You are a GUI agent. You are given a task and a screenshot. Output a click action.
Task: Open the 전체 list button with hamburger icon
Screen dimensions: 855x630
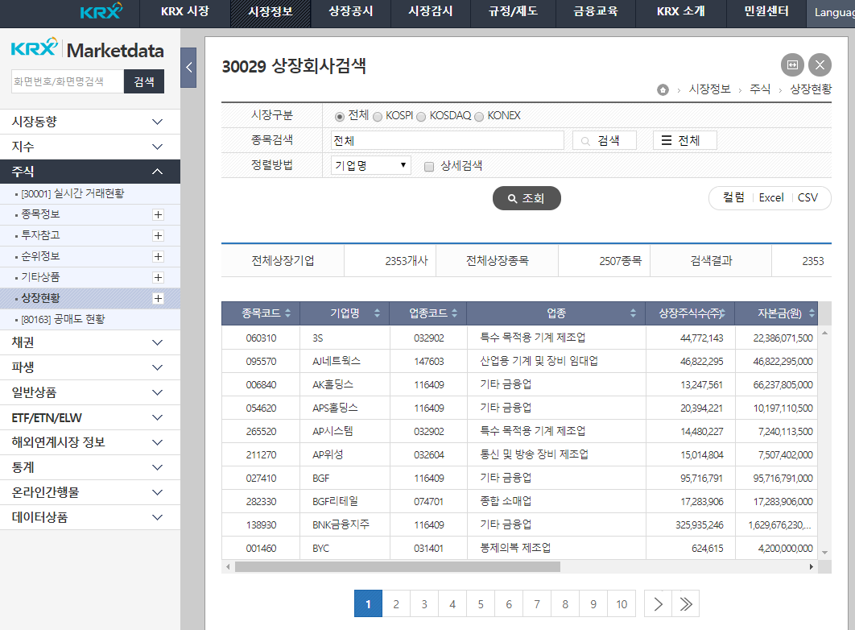coord(685,141)
